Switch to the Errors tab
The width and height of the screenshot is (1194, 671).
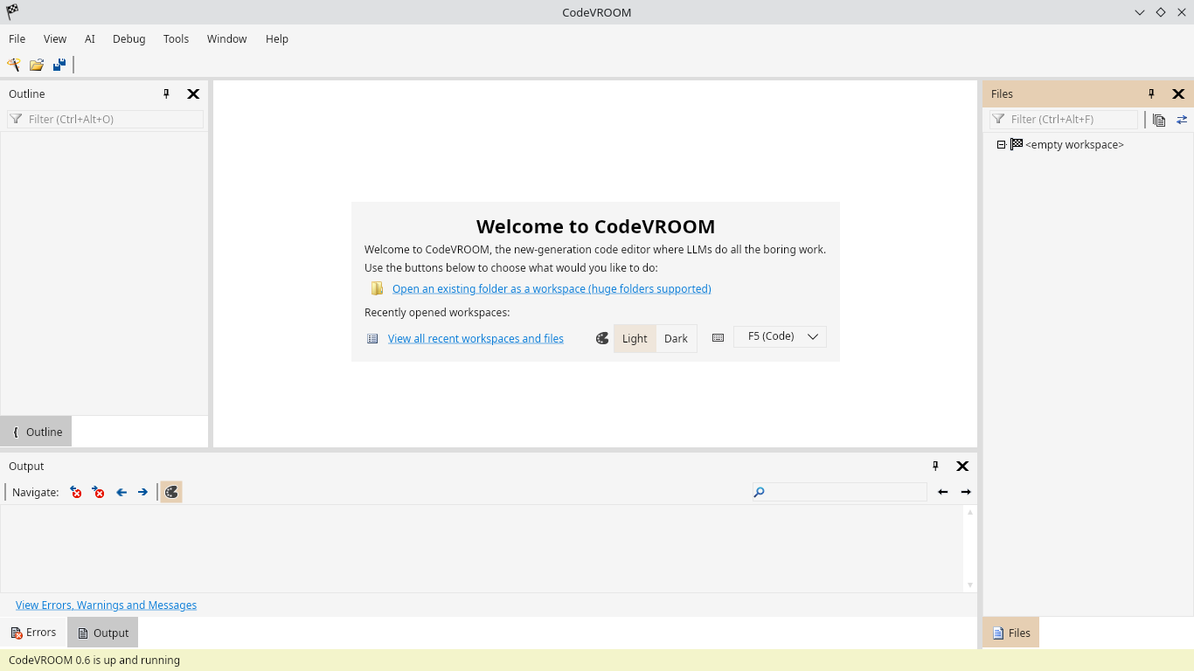33,633
